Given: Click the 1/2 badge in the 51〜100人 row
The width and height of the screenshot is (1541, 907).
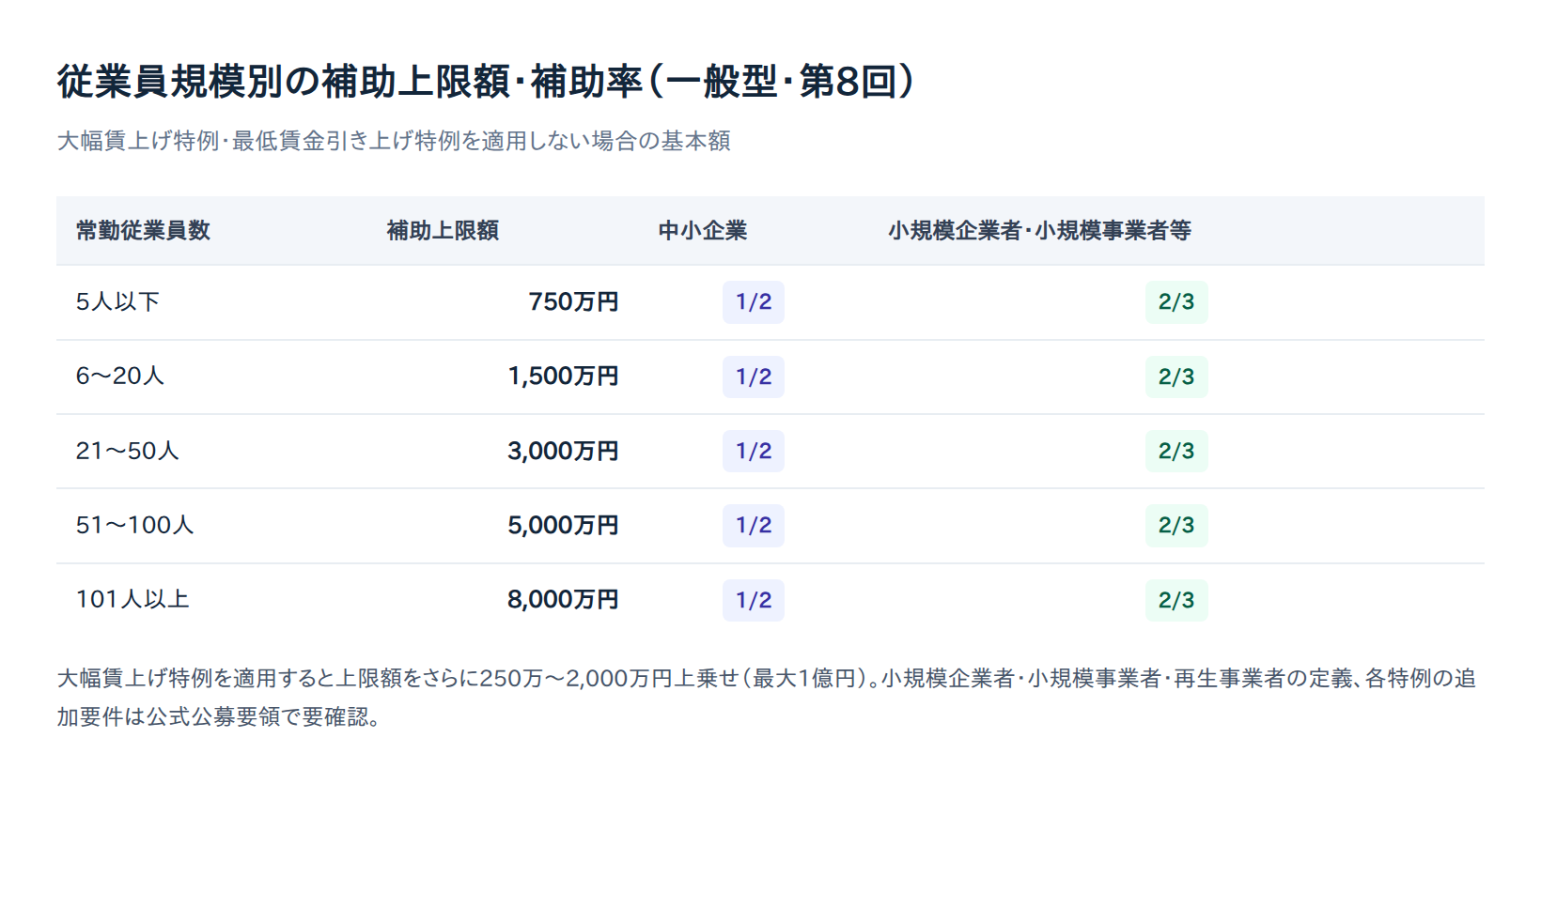Looking at the screenshot, I should (754, 525).
